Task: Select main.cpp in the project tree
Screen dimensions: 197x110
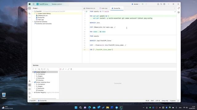Action: 40,20
